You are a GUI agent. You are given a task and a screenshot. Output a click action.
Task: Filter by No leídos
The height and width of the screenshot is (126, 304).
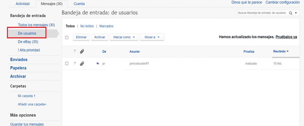click(x=87, y=26)
